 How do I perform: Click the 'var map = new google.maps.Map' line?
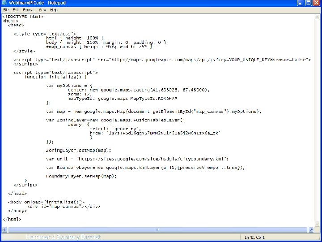point(153,112)
